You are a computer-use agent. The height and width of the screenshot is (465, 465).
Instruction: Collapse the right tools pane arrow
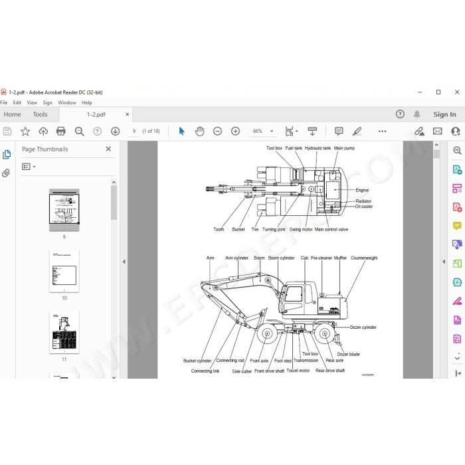coord(444,262)
